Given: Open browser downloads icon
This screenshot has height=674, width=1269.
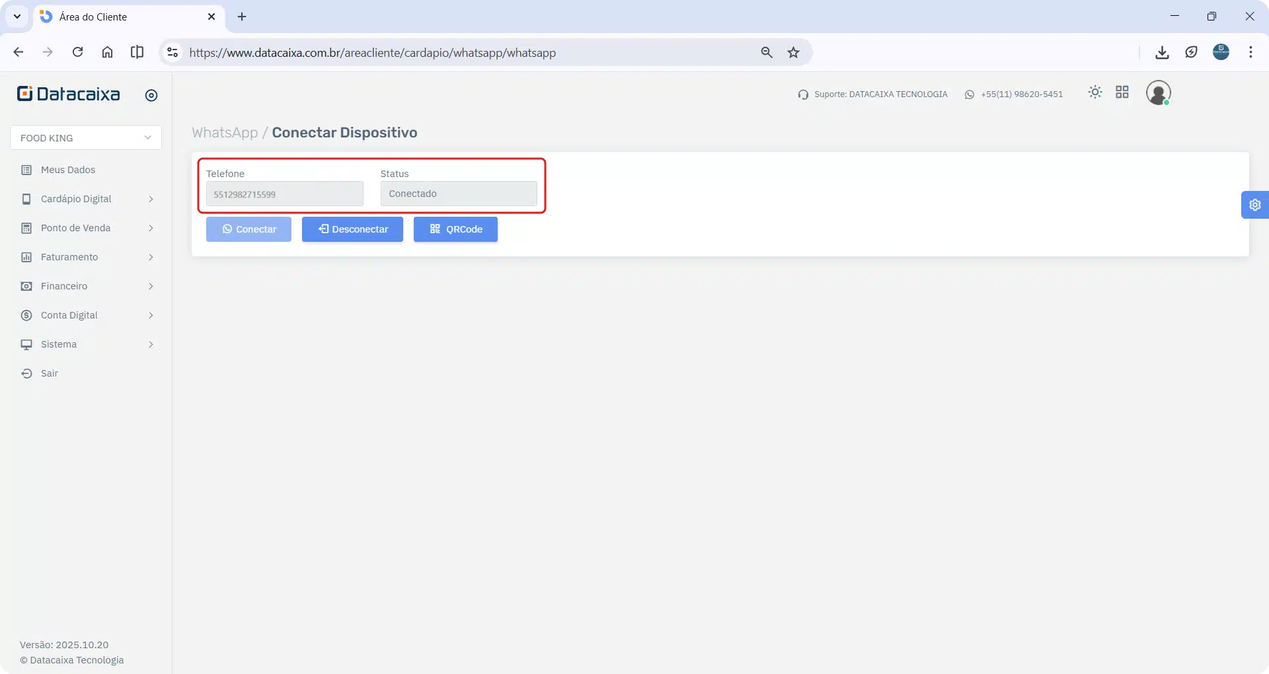Looking at the screenshot, I should click(x=1162, y=52).
